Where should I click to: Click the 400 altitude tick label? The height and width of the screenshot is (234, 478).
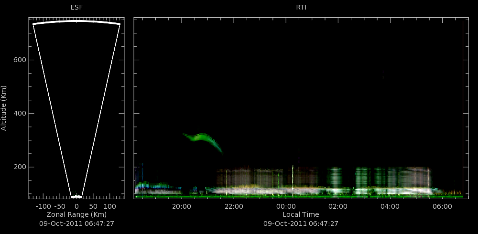pyautogui.click(x=19, y=114)
